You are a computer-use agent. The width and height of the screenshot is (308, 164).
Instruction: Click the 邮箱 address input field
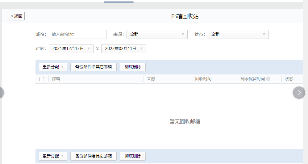coord(77,34)
